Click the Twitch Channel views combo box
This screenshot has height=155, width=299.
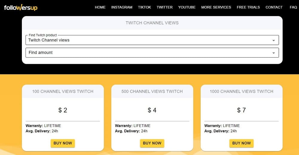(152, 40)
